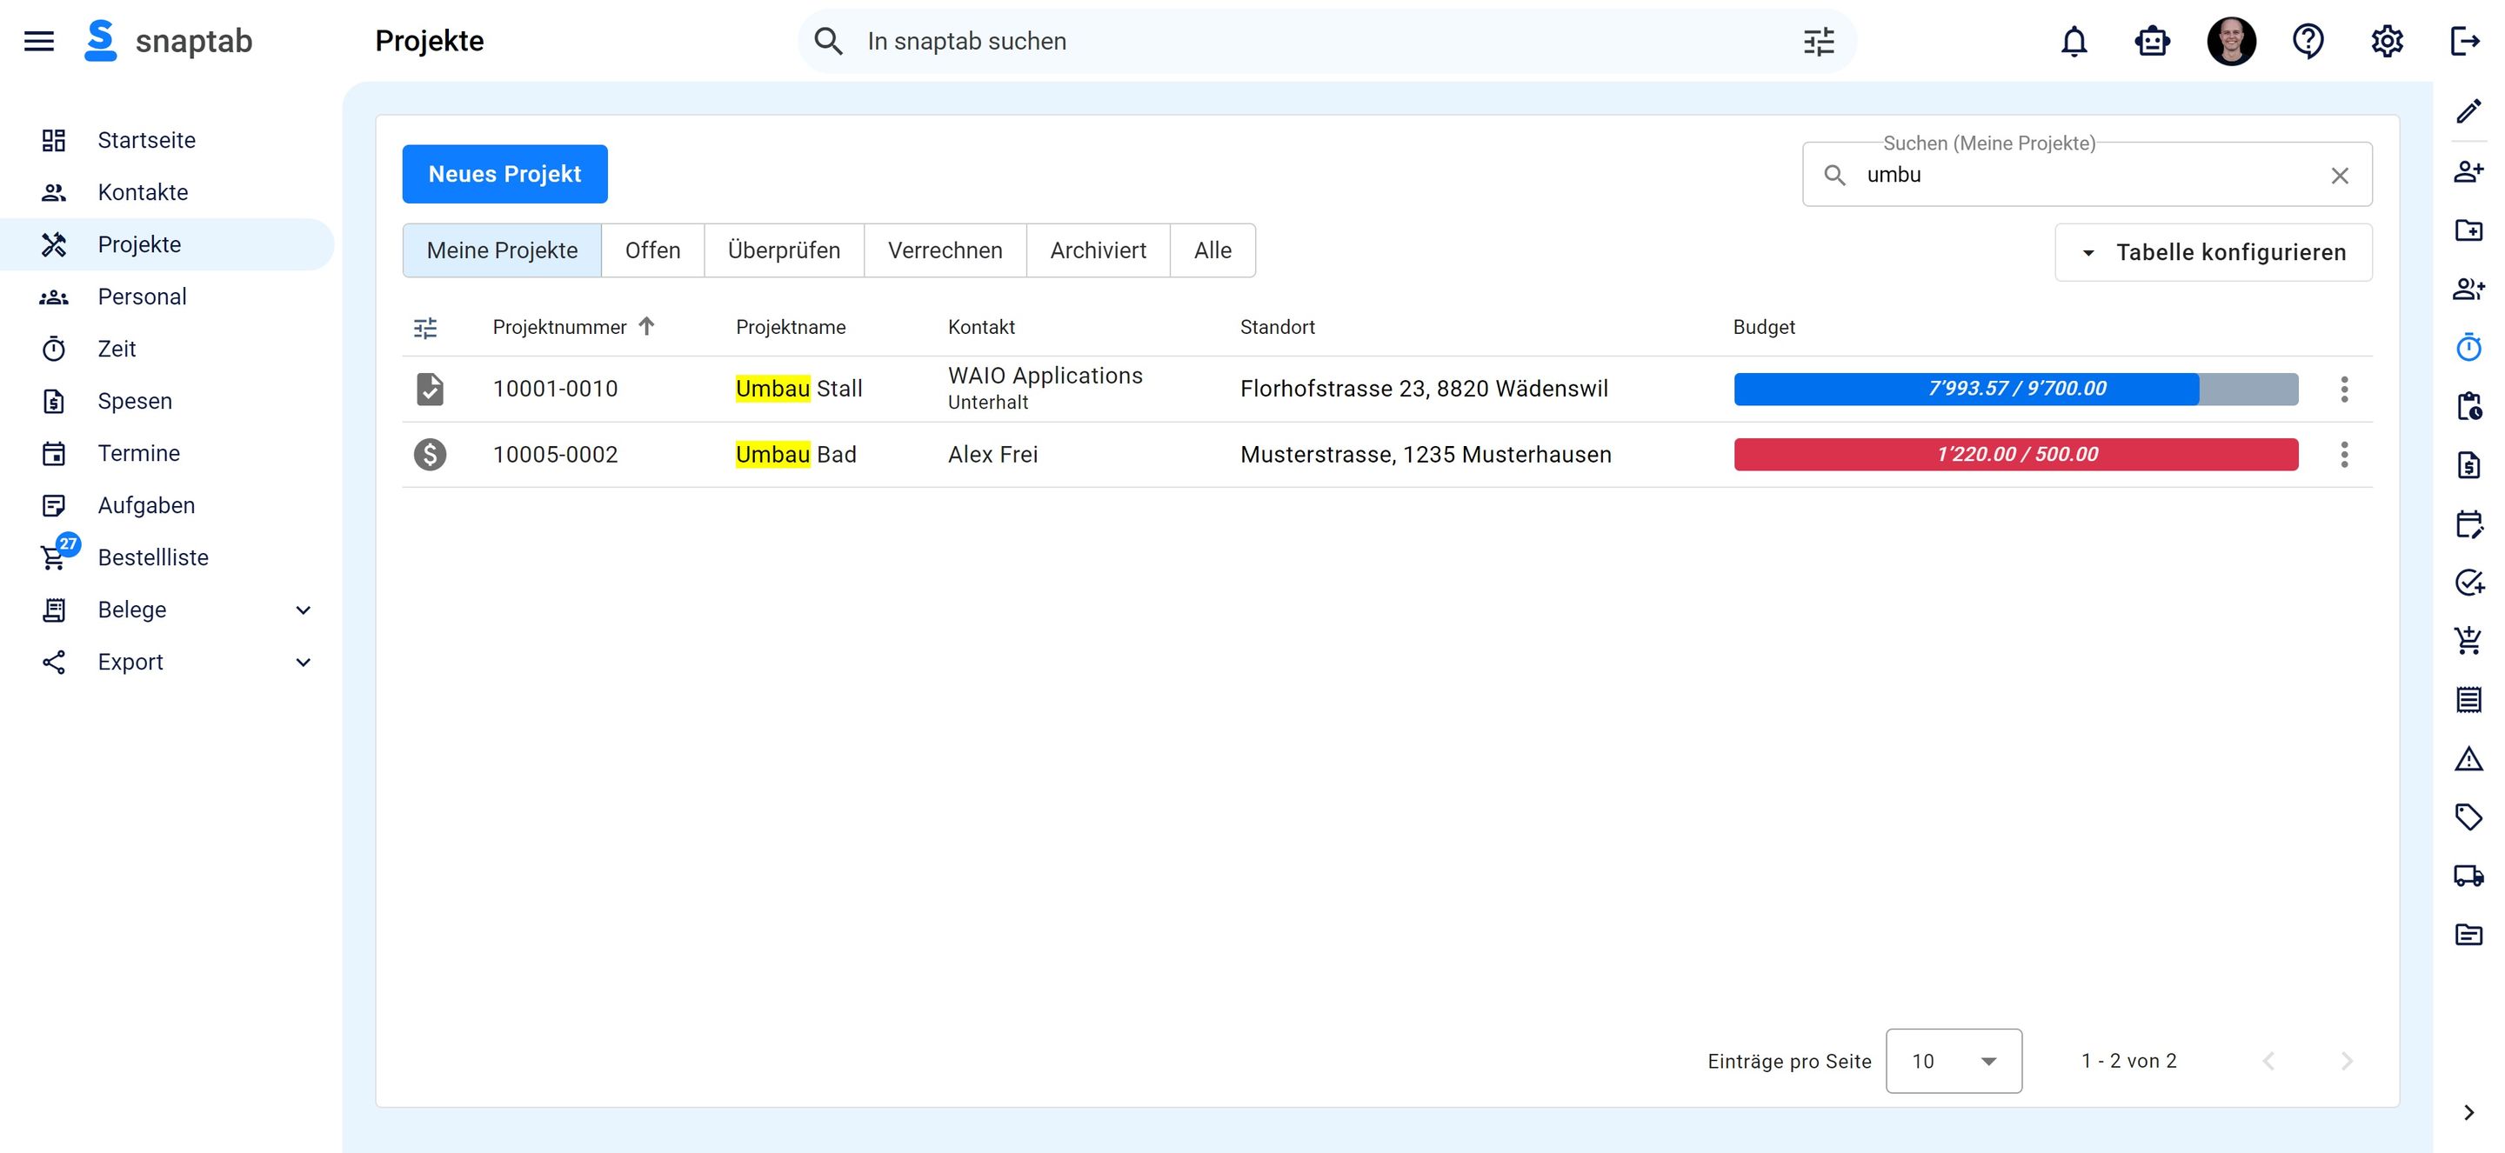The height and width of the screenshot is (1153, 2505).
Task: Toggle the hamburger navigation menu
Action: point(39,41)
